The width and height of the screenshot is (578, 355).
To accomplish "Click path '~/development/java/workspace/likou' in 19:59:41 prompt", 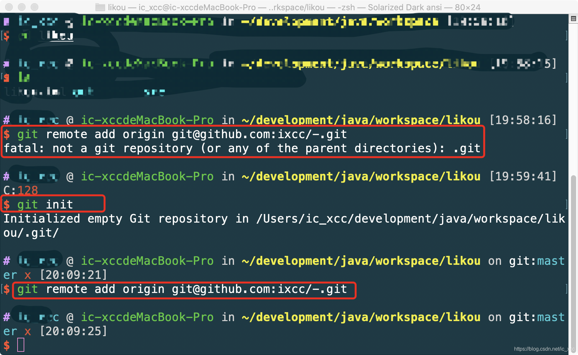I will pos(361,177).
